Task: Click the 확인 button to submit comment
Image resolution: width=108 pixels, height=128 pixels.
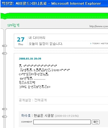Action: pyautogui.click(x=96, y=122)
